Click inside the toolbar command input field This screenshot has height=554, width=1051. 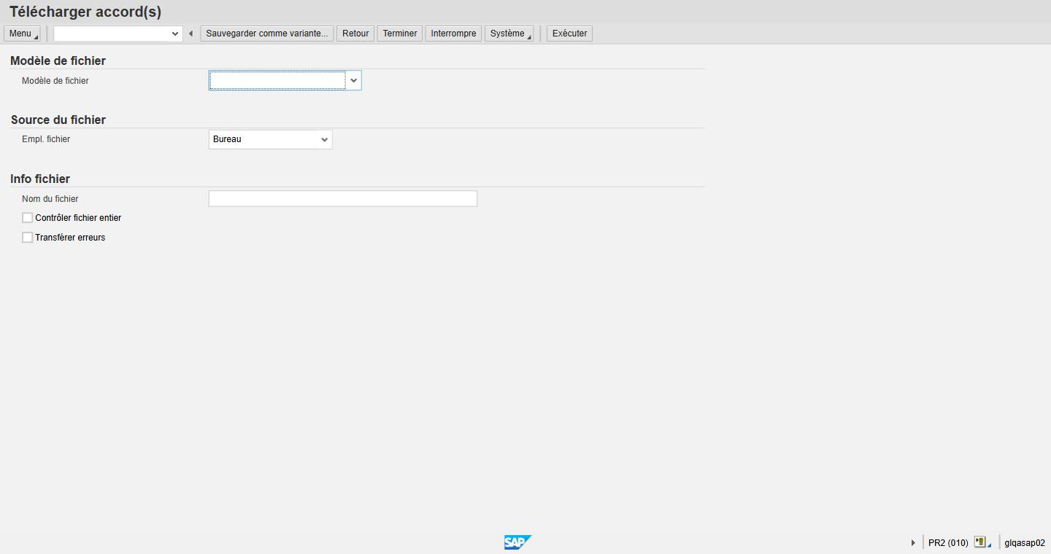click(111, 34)
